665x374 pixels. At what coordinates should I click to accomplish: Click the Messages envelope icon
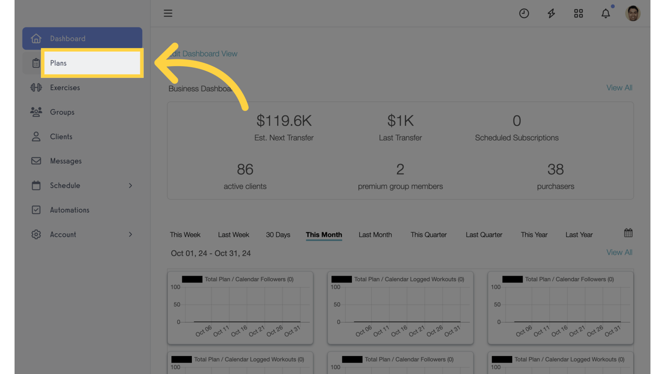tap(36, 161)
